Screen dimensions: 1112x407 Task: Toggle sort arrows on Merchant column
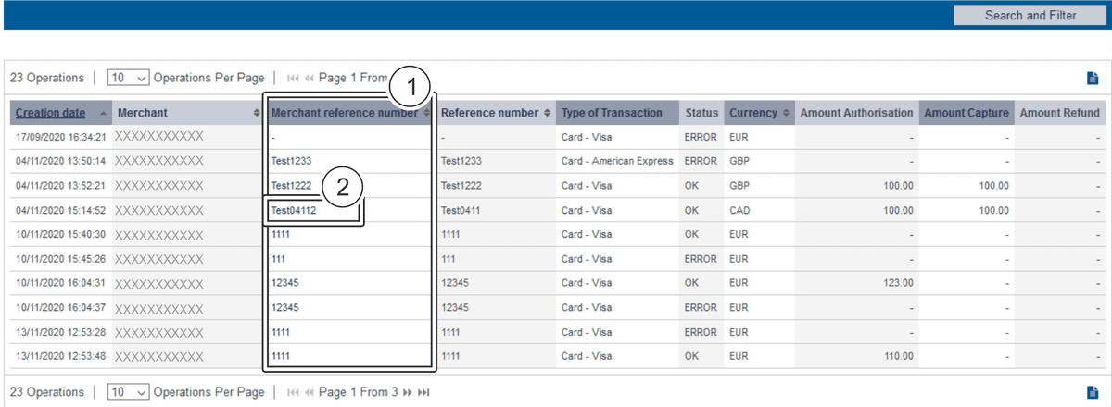257,113
